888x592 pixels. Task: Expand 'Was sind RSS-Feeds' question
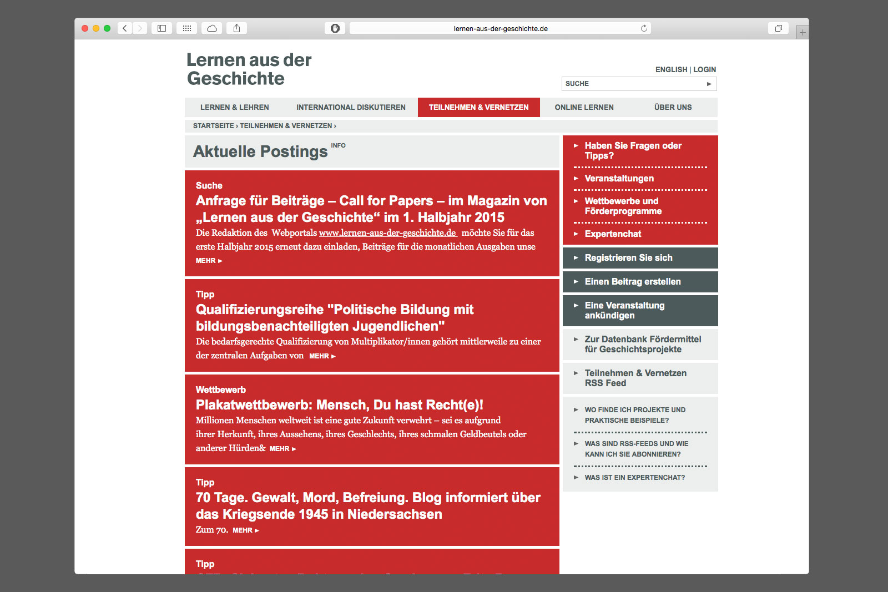pyautogui.click(x=636, y=448)
